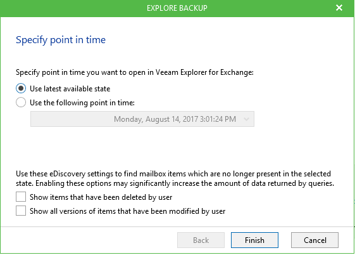Enable Show items deleted by user
The width and height of the screenshot is (355, 255).
[21, 197]
